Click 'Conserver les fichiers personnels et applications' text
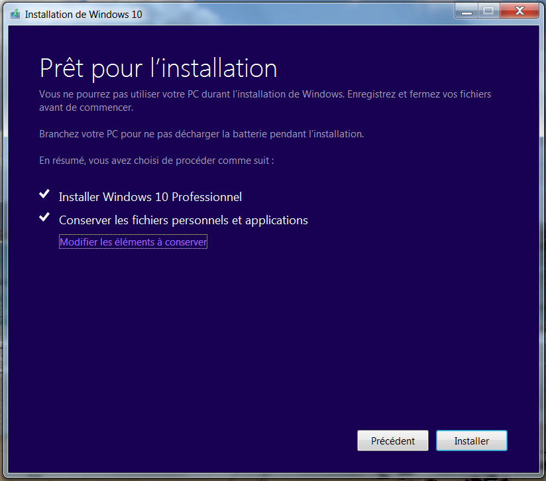This screenshot has height=481, width=546. tap(184, 220)
